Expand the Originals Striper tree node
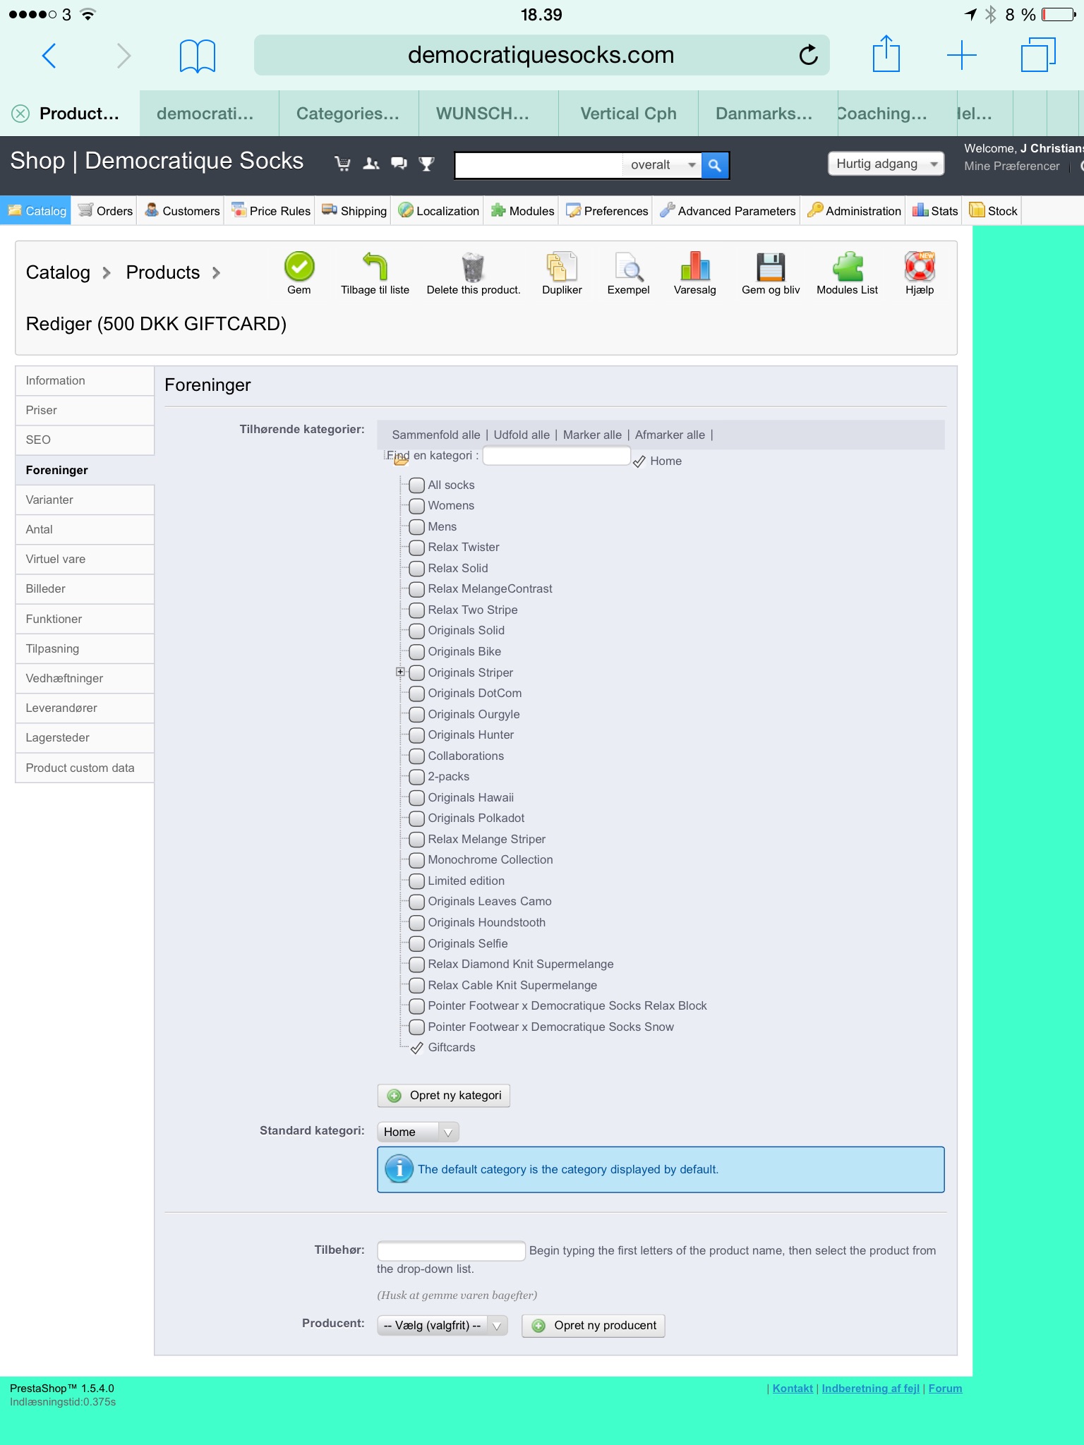The image size is (1084, 1445). coord(400,672)
